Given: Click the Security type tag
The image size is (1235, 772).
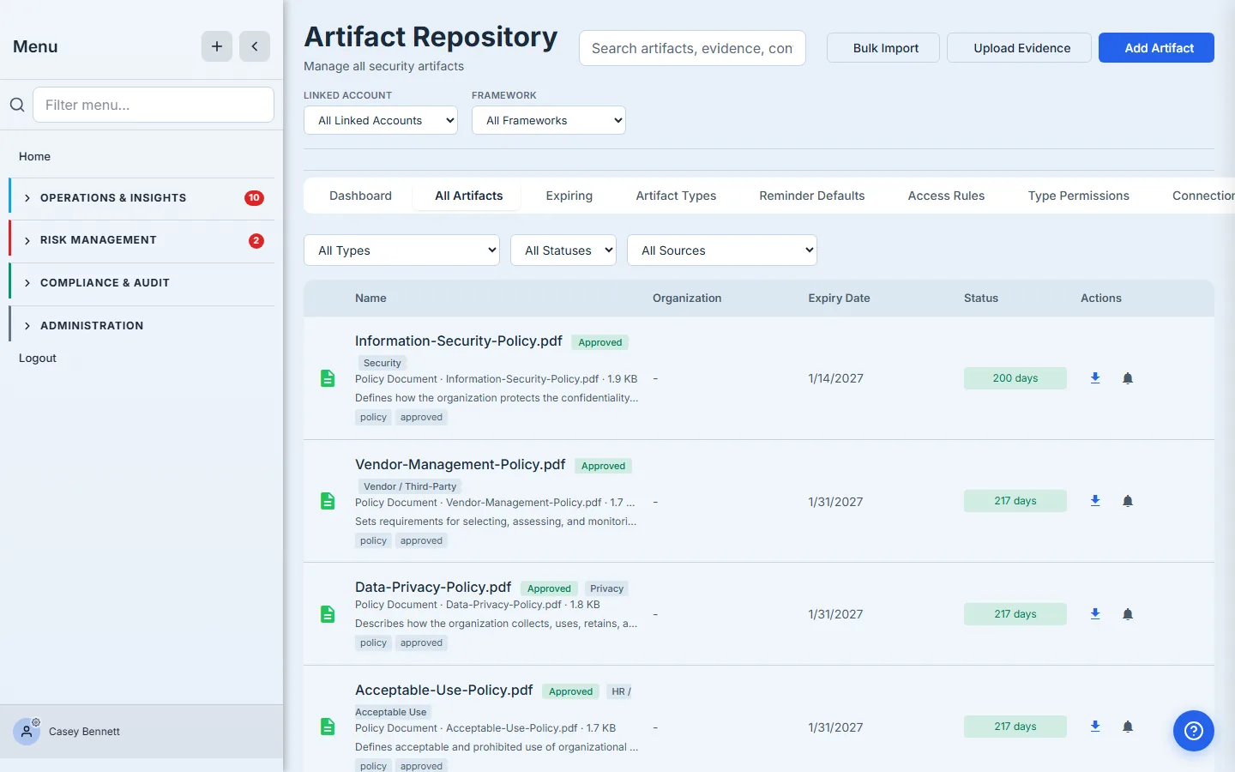Looking at the screenshot, I should 382,363.
